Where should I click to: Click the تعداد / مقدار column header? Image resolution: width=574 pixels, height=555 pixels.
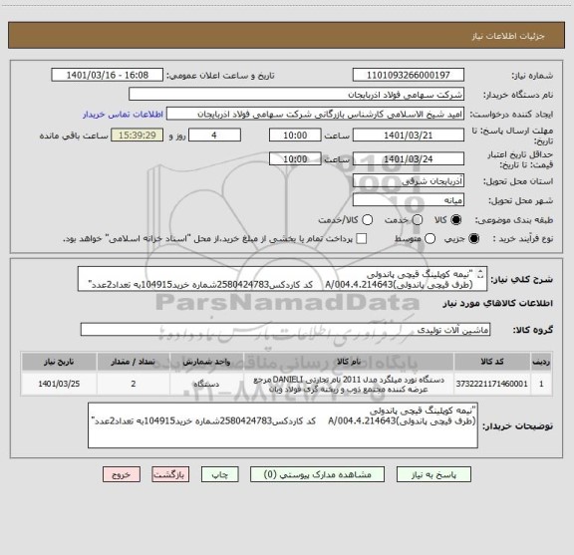[134, 362]
